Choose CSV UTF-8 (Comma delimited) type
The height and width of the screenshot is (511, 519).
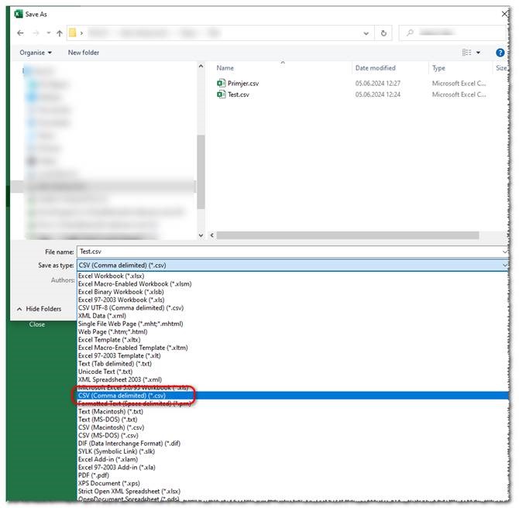pyautogui.click(x=131, y=308)
